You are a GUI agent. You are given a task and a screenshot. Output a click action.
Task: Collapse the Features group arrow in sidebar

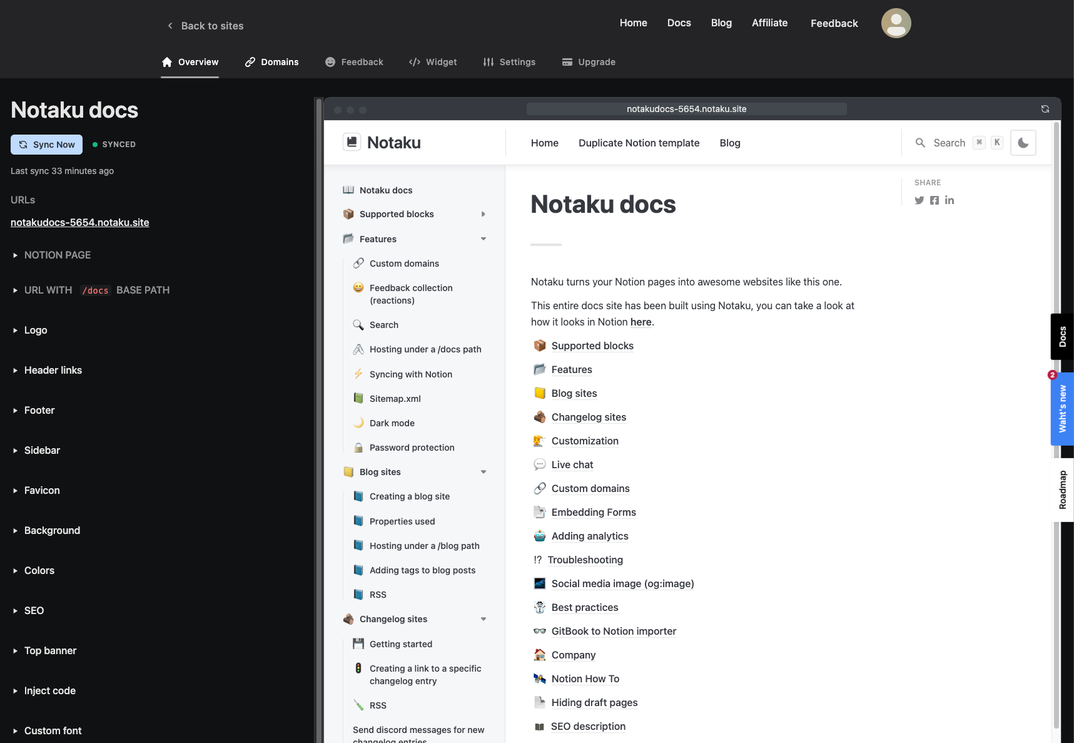484,239
